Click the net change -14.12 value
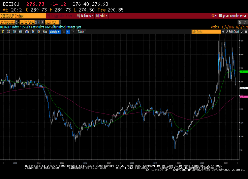This screenshot has height=179, width=248. point(58,4)
